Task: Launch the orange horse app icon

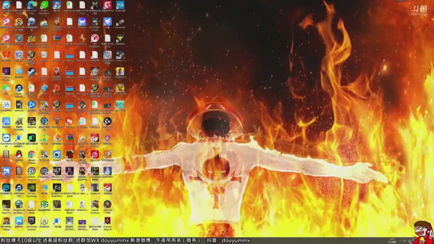Action: point(82,38)
